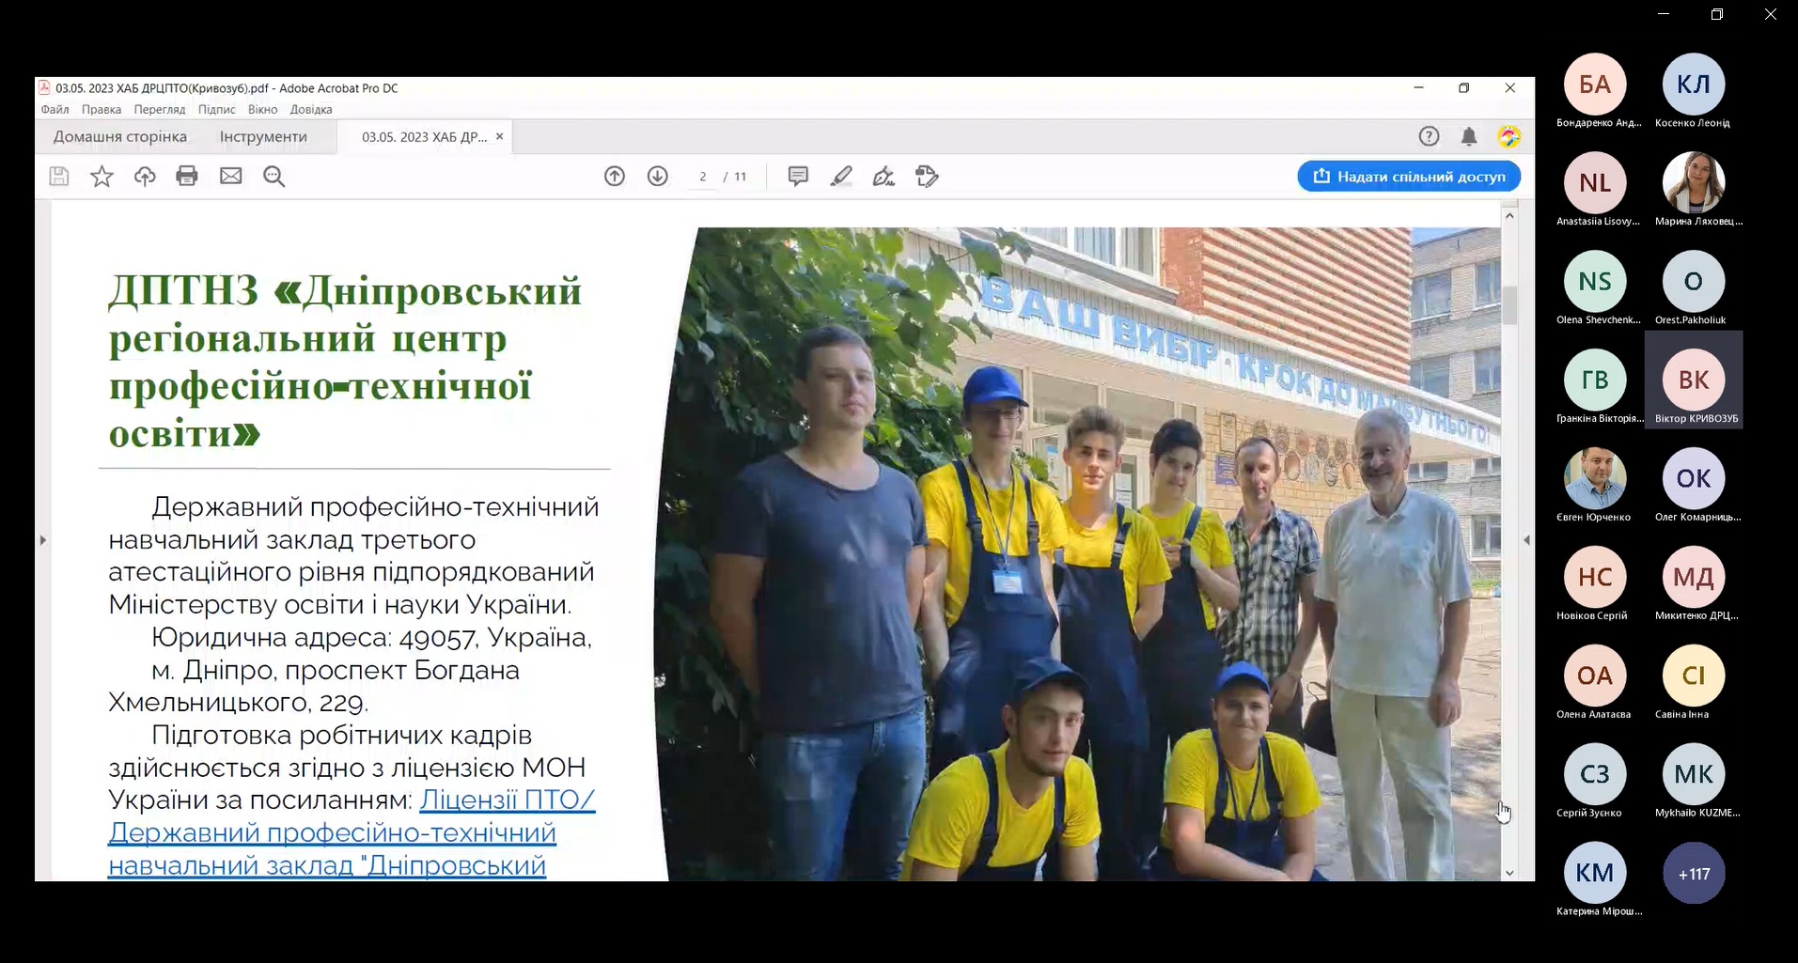Show the +117 more participants

(x=1694, y=874)
